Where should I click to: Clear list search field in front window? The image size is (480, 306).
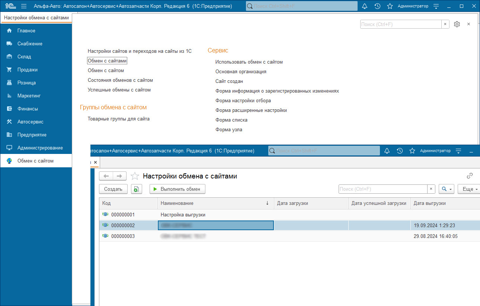point(431,189)
